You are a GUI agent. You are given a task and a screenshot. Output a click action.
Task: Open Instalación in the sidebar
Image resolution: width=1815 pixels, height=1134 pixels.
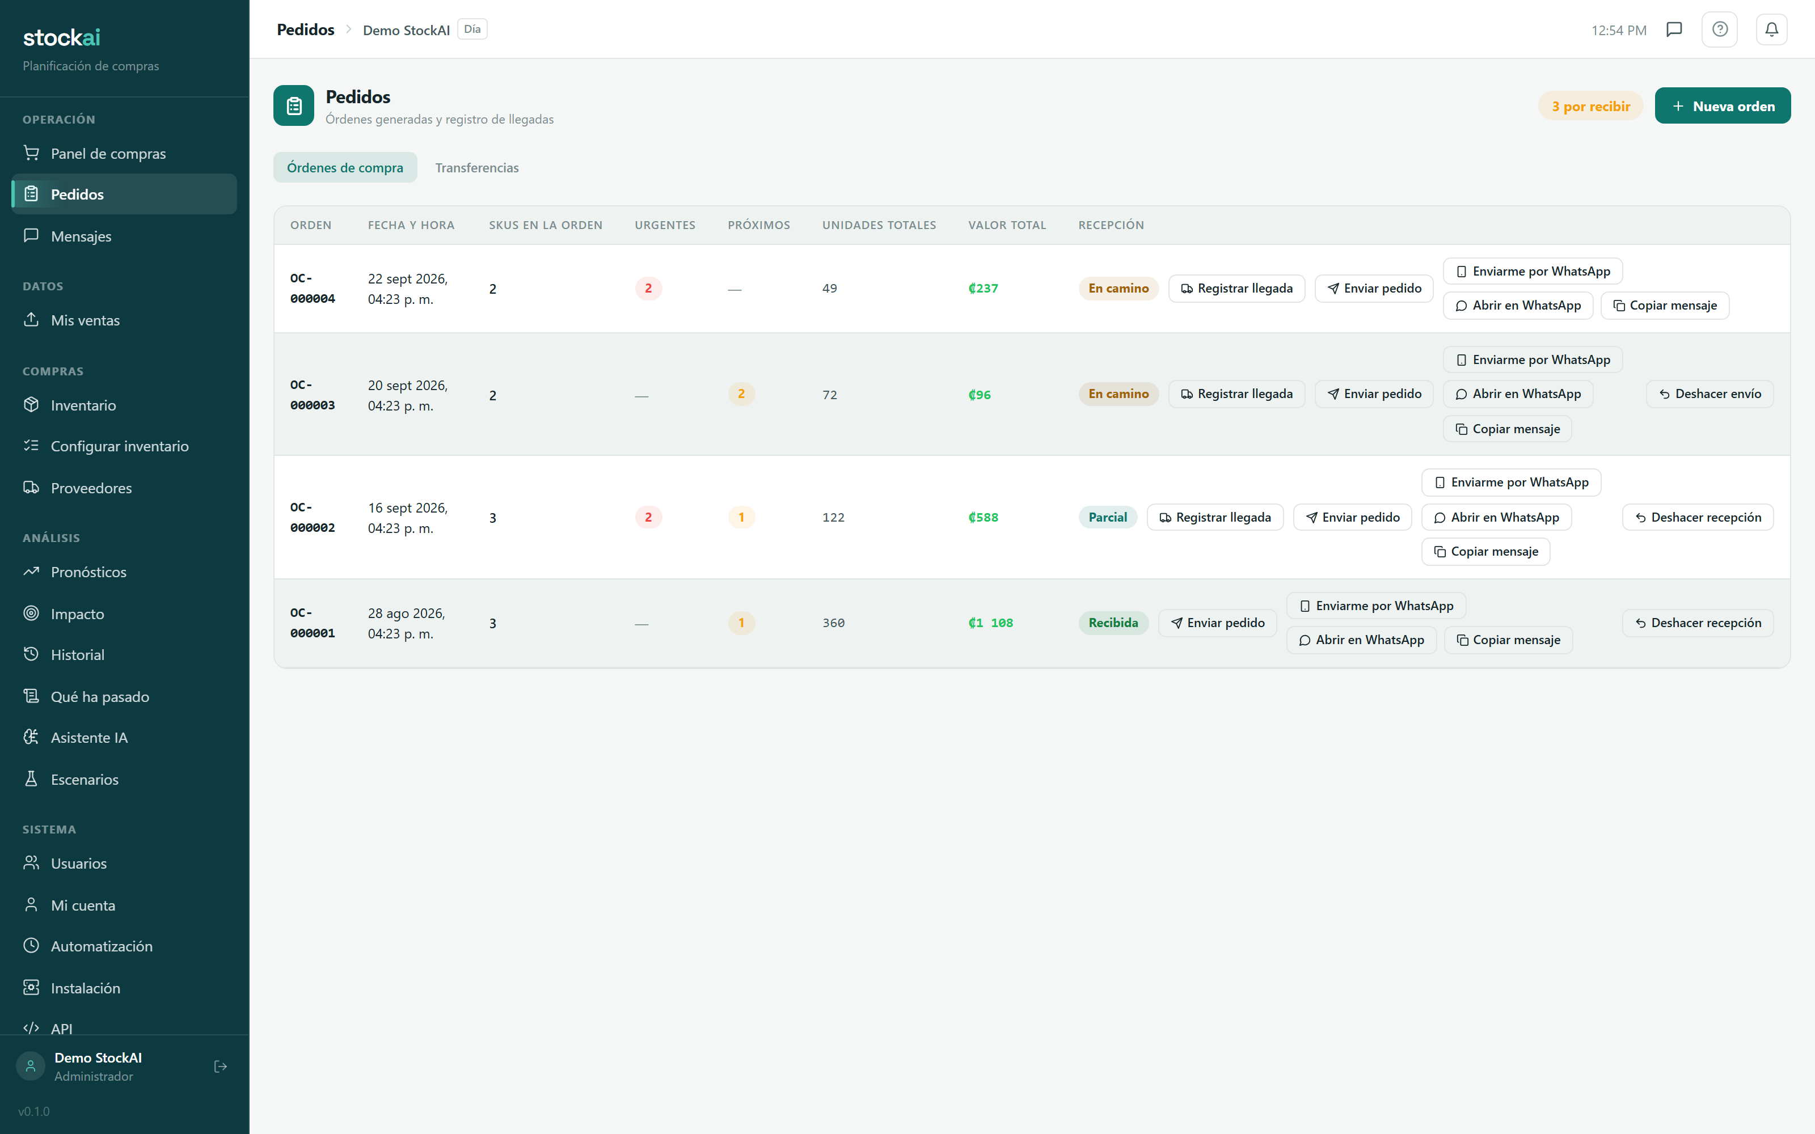click(125, 988)
